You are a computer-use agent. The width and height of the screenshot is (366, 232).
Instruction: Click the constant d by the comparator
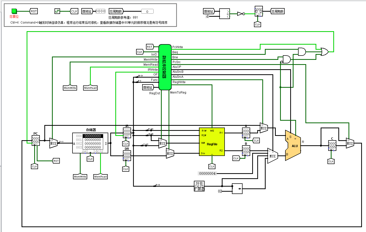207,16
